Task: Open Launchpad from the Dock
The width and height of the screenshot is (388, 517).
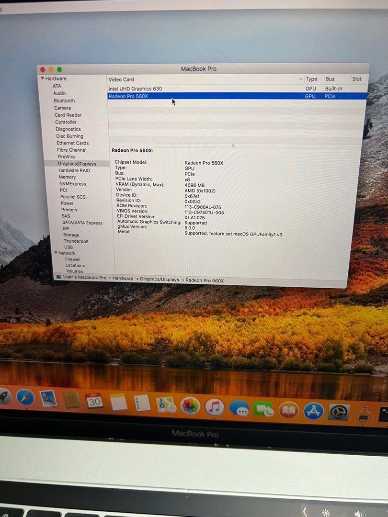Action: pos(4,397)
